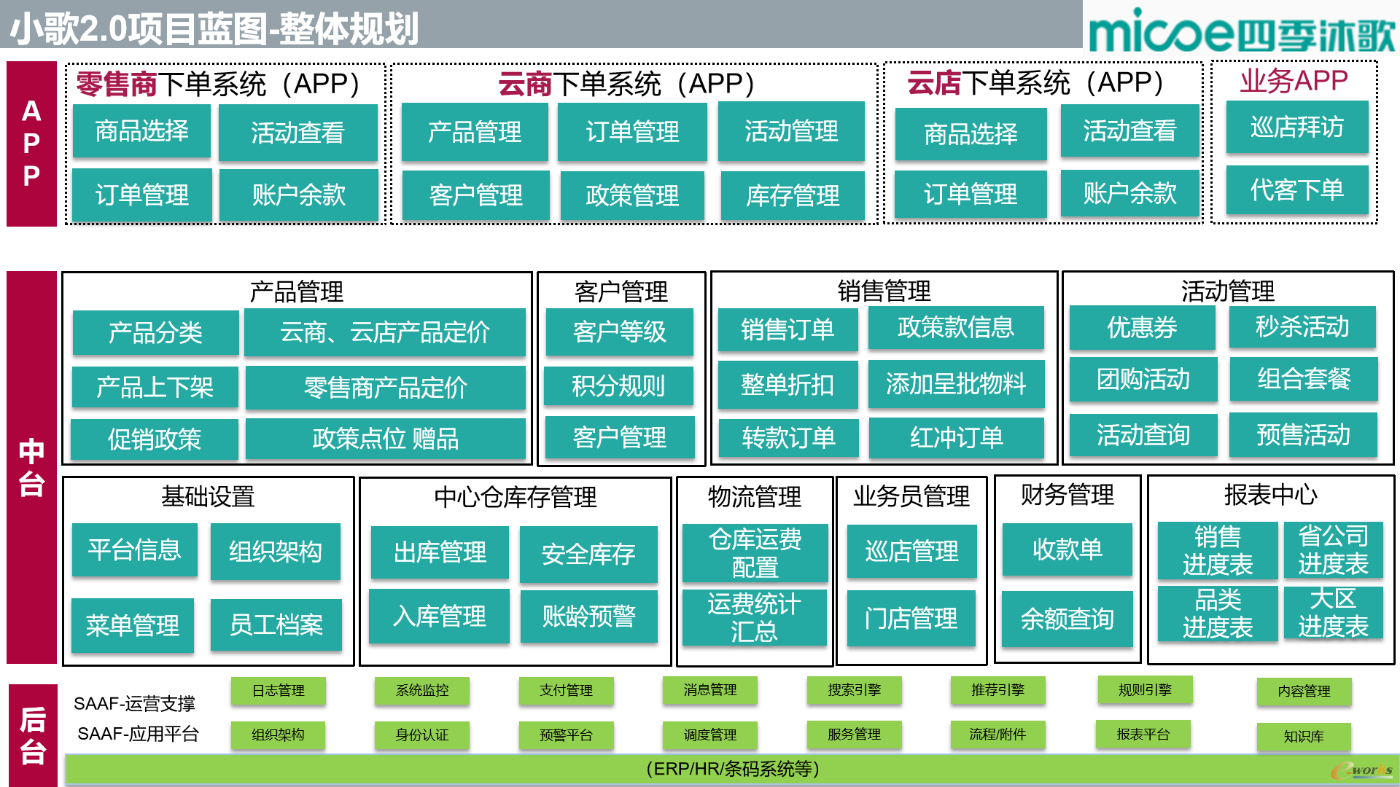Click 安全库存 tile
This screenshot has width=1400, height=787.
588,554
